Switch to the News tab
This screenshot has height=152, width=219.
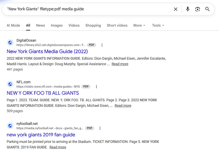[40, 25]
